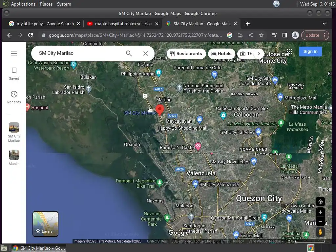Click the Puregold Loma de Gato cart marker
This screenshot has width=336, height=252.
(x=214, y=74)
